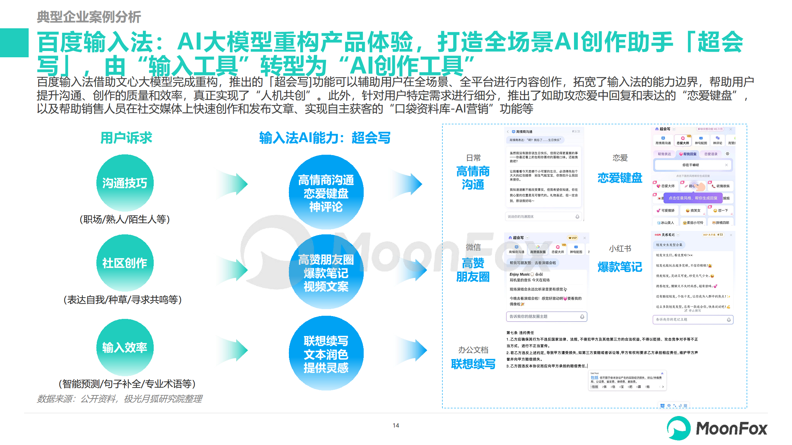This screenshot has height=445, width=792.
Task: Switch to 帮我回复 tab
Action: point(688,154)
